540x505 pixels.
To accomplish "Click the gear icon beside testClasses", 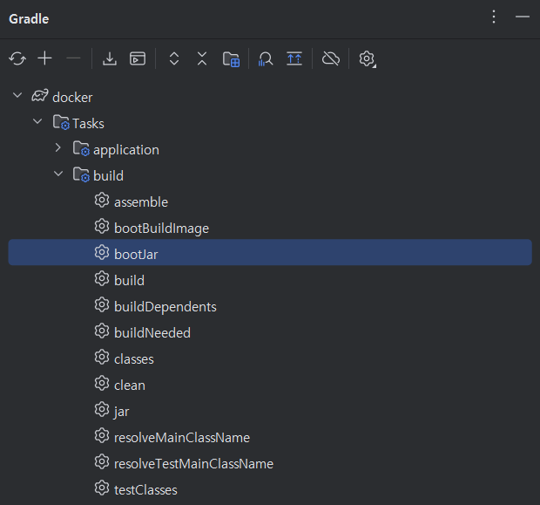I will 102,488.
